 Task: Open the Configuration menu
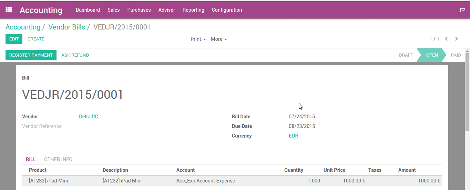pos(227,10)
